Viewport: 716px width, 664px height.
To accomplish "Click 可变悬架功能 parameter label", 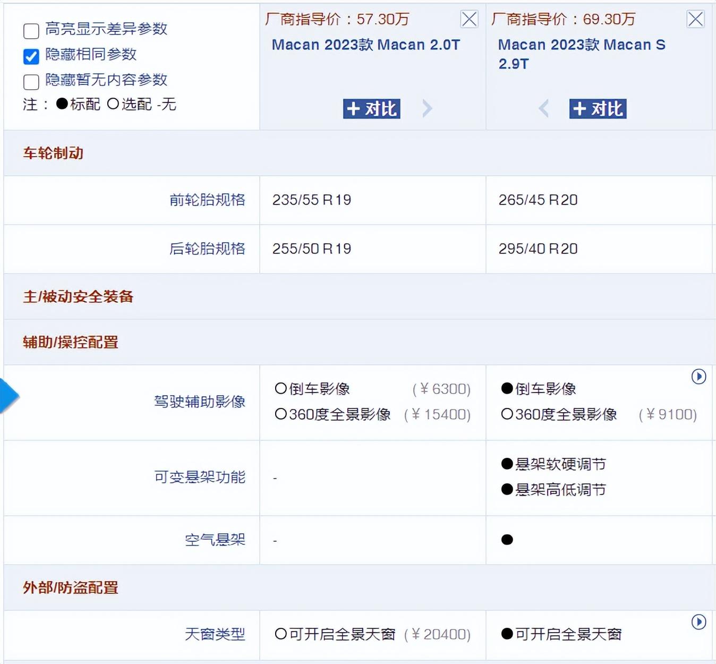I will [x=200, y=477].
